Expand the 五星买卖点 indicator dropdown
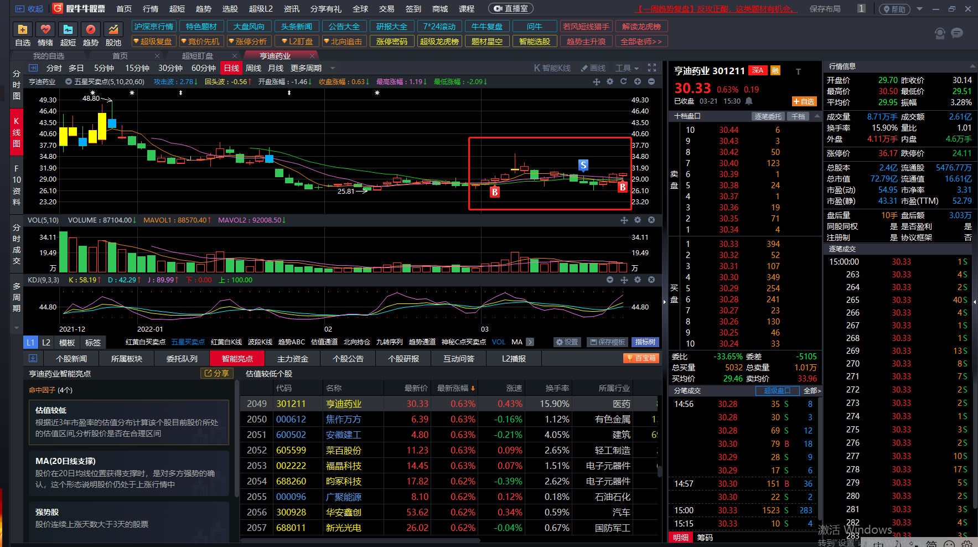The image size is (978, 547). coord(69,82)
